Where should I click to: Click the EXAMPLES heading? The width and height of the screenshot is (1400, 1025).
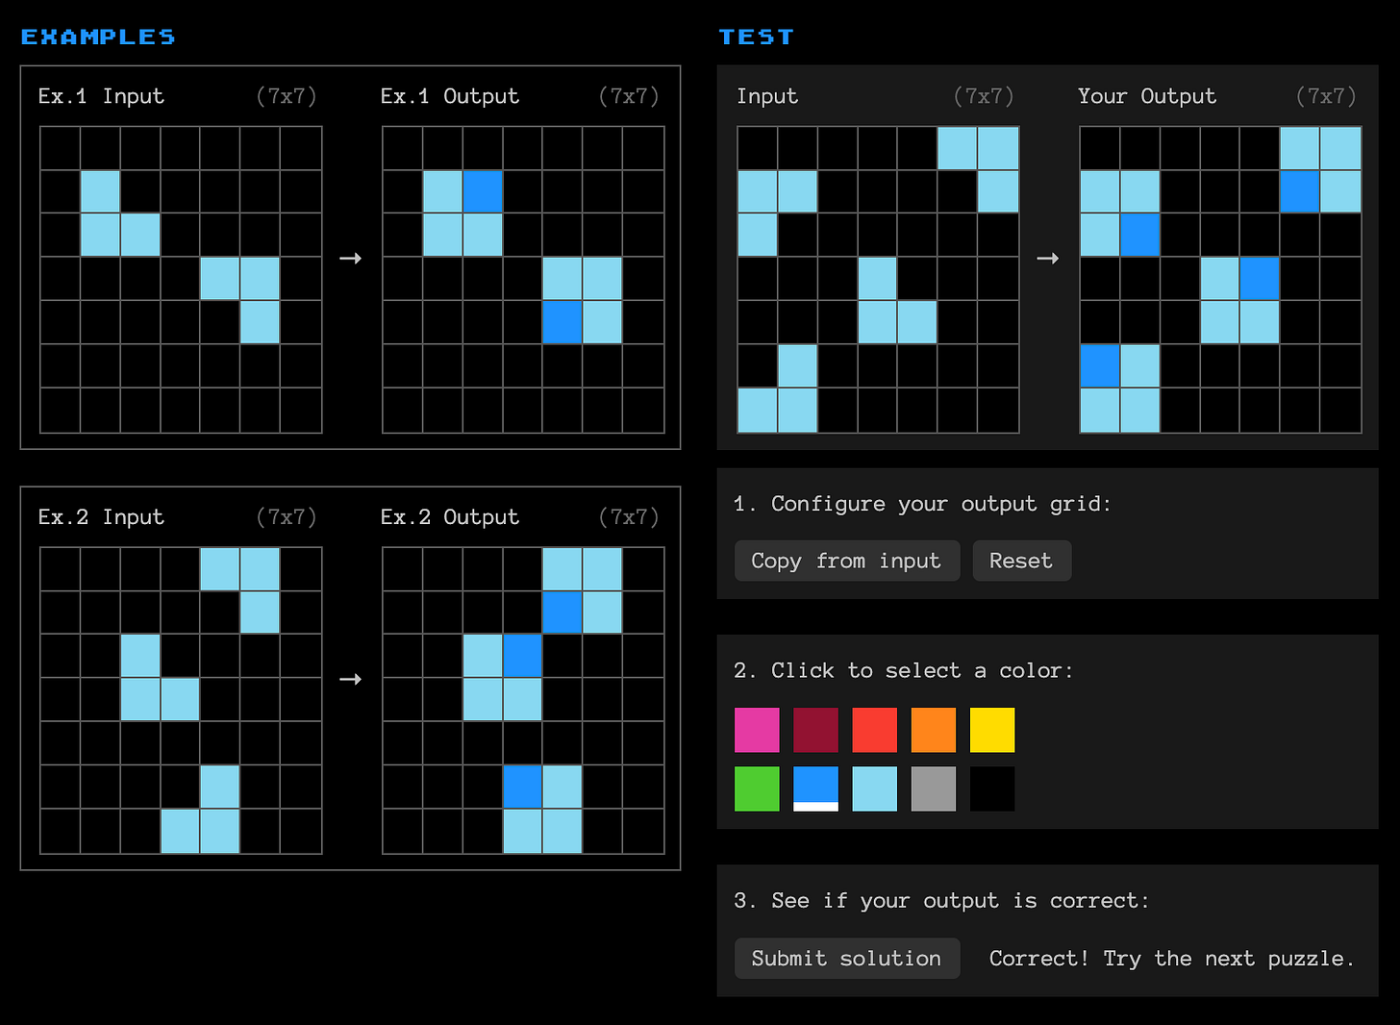pos(98,37)
